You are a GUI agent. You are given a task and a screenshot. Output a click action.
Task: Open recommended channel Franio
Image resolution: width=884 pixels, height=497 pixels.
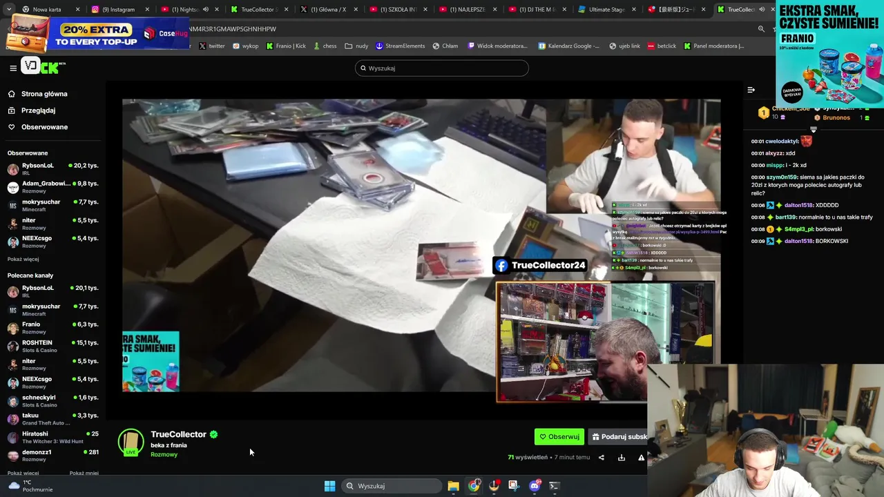click(x=52, y=328)
